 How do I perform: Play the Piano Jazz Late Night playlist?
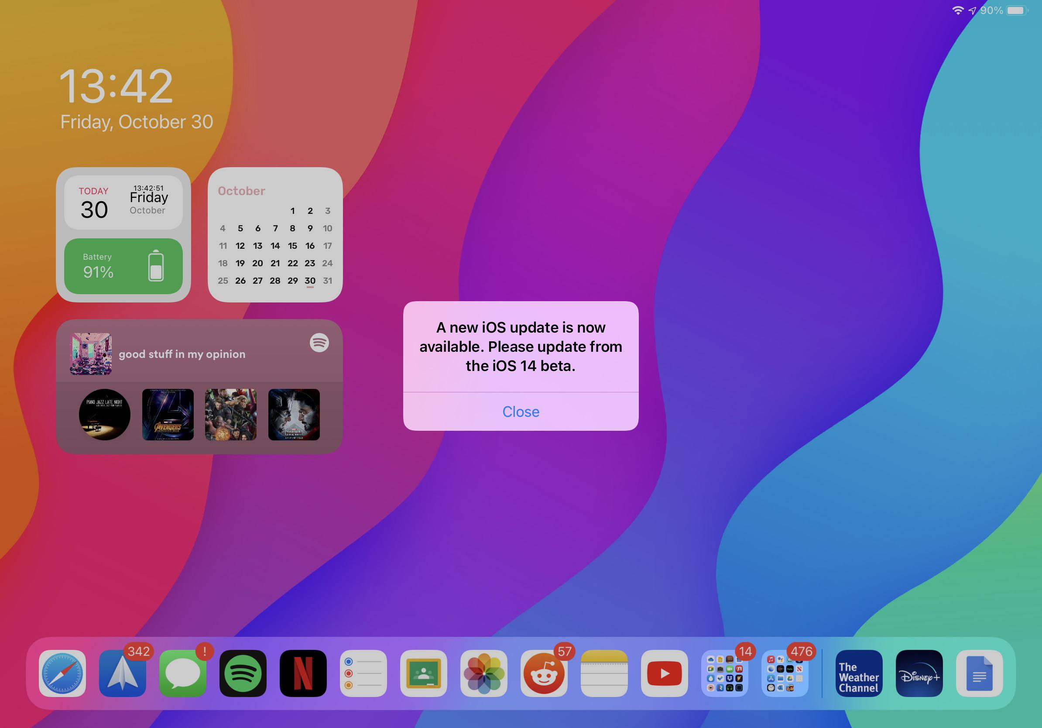105,414
